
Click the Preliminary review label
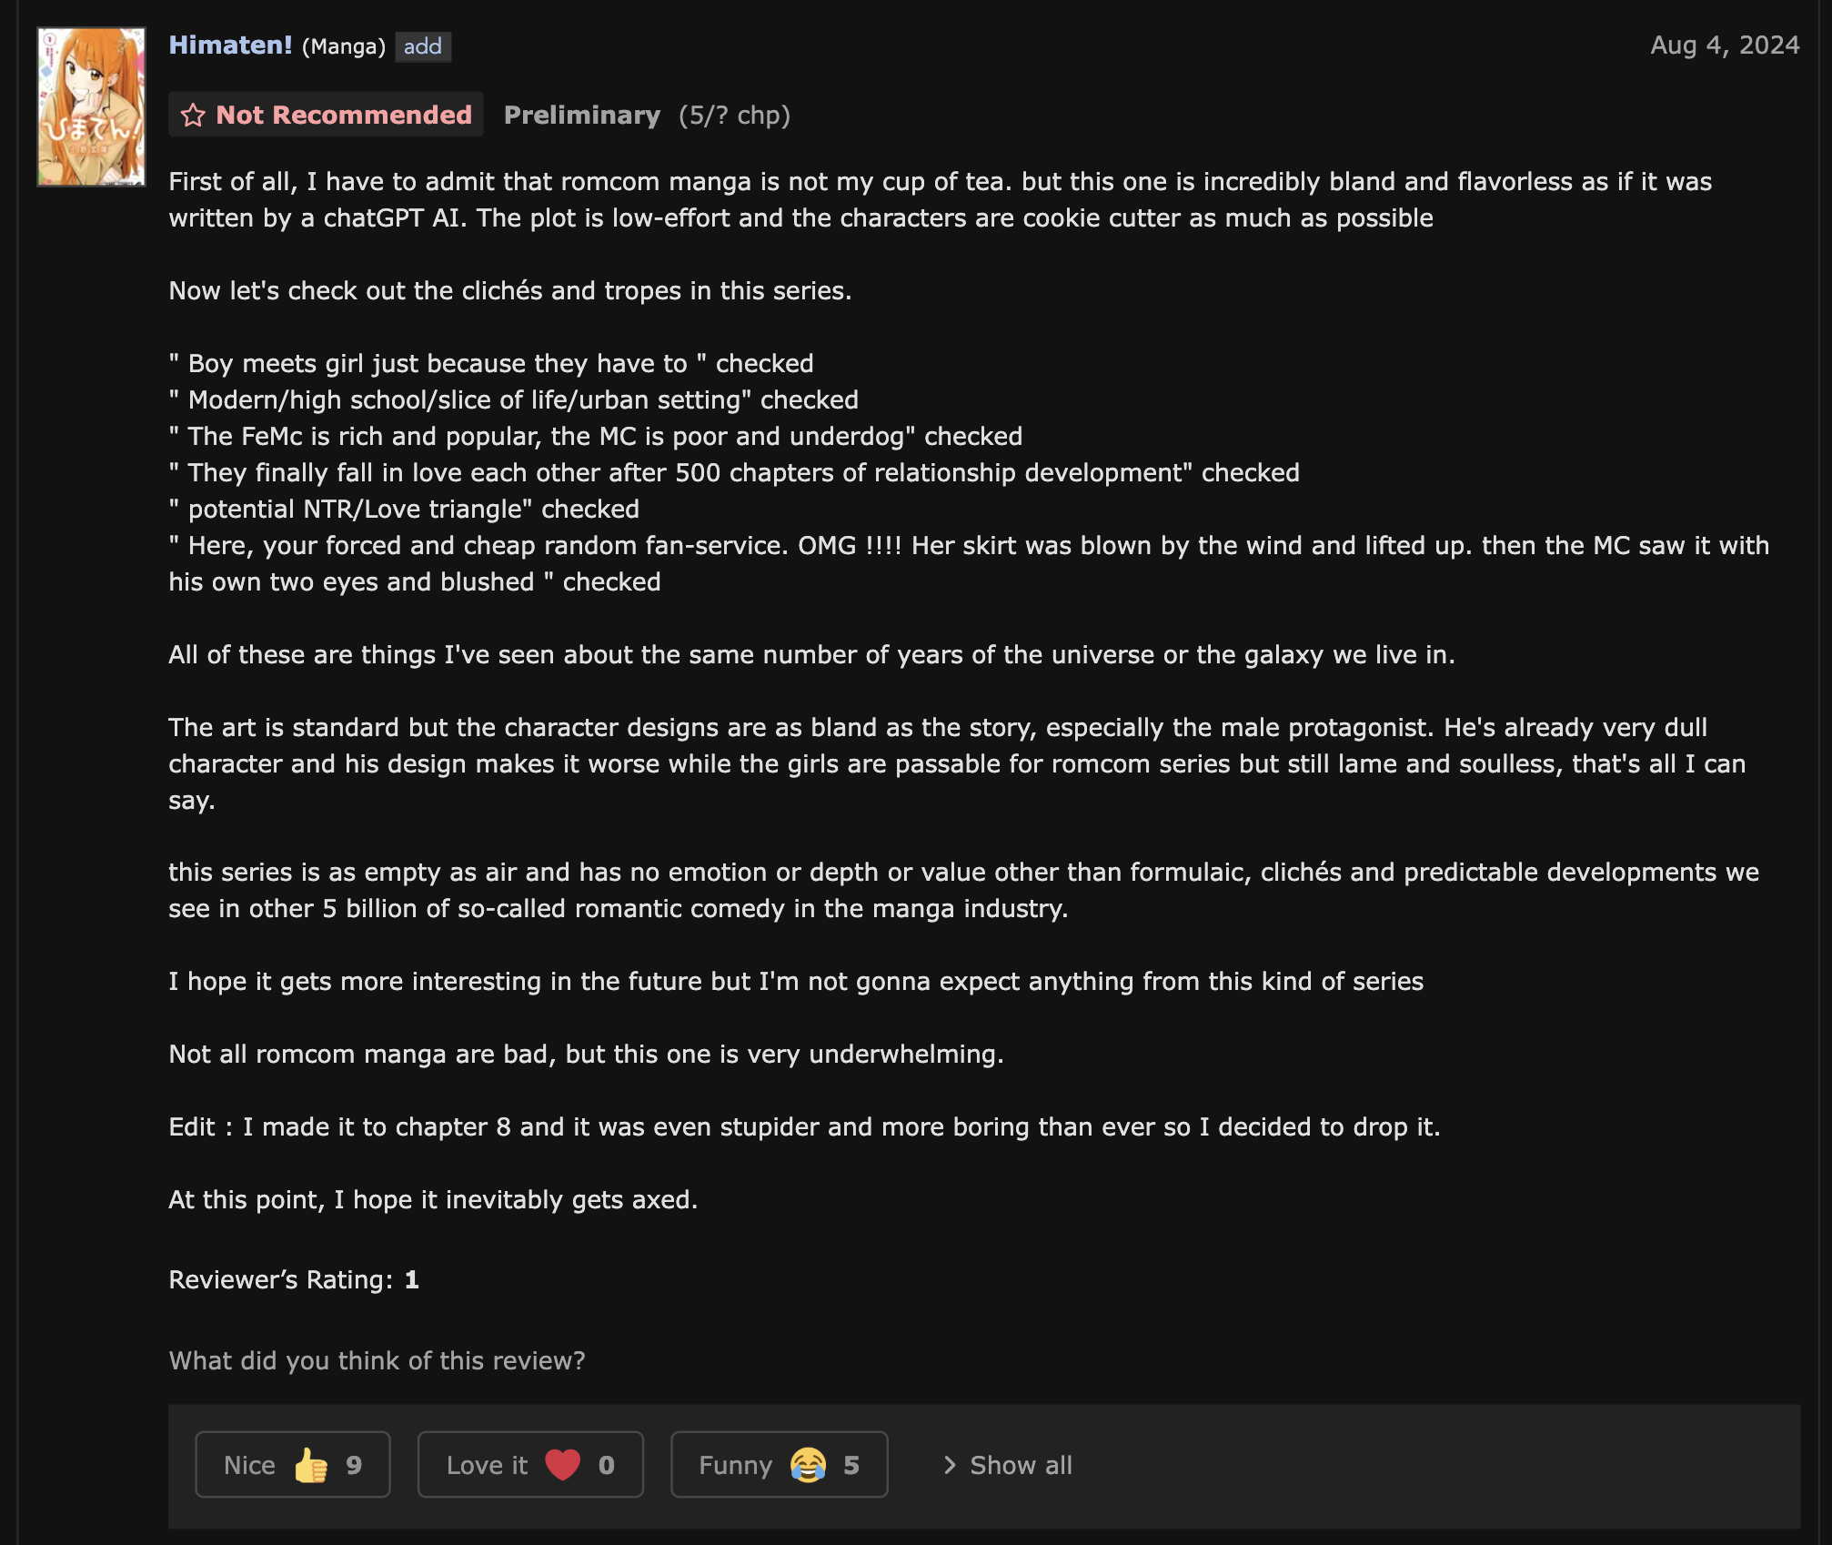(582, 116)
